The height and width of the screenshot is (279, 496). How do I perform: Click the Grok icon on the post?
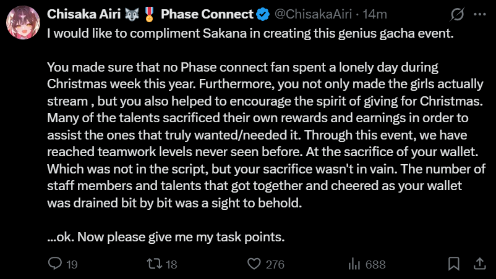[458, 14]
